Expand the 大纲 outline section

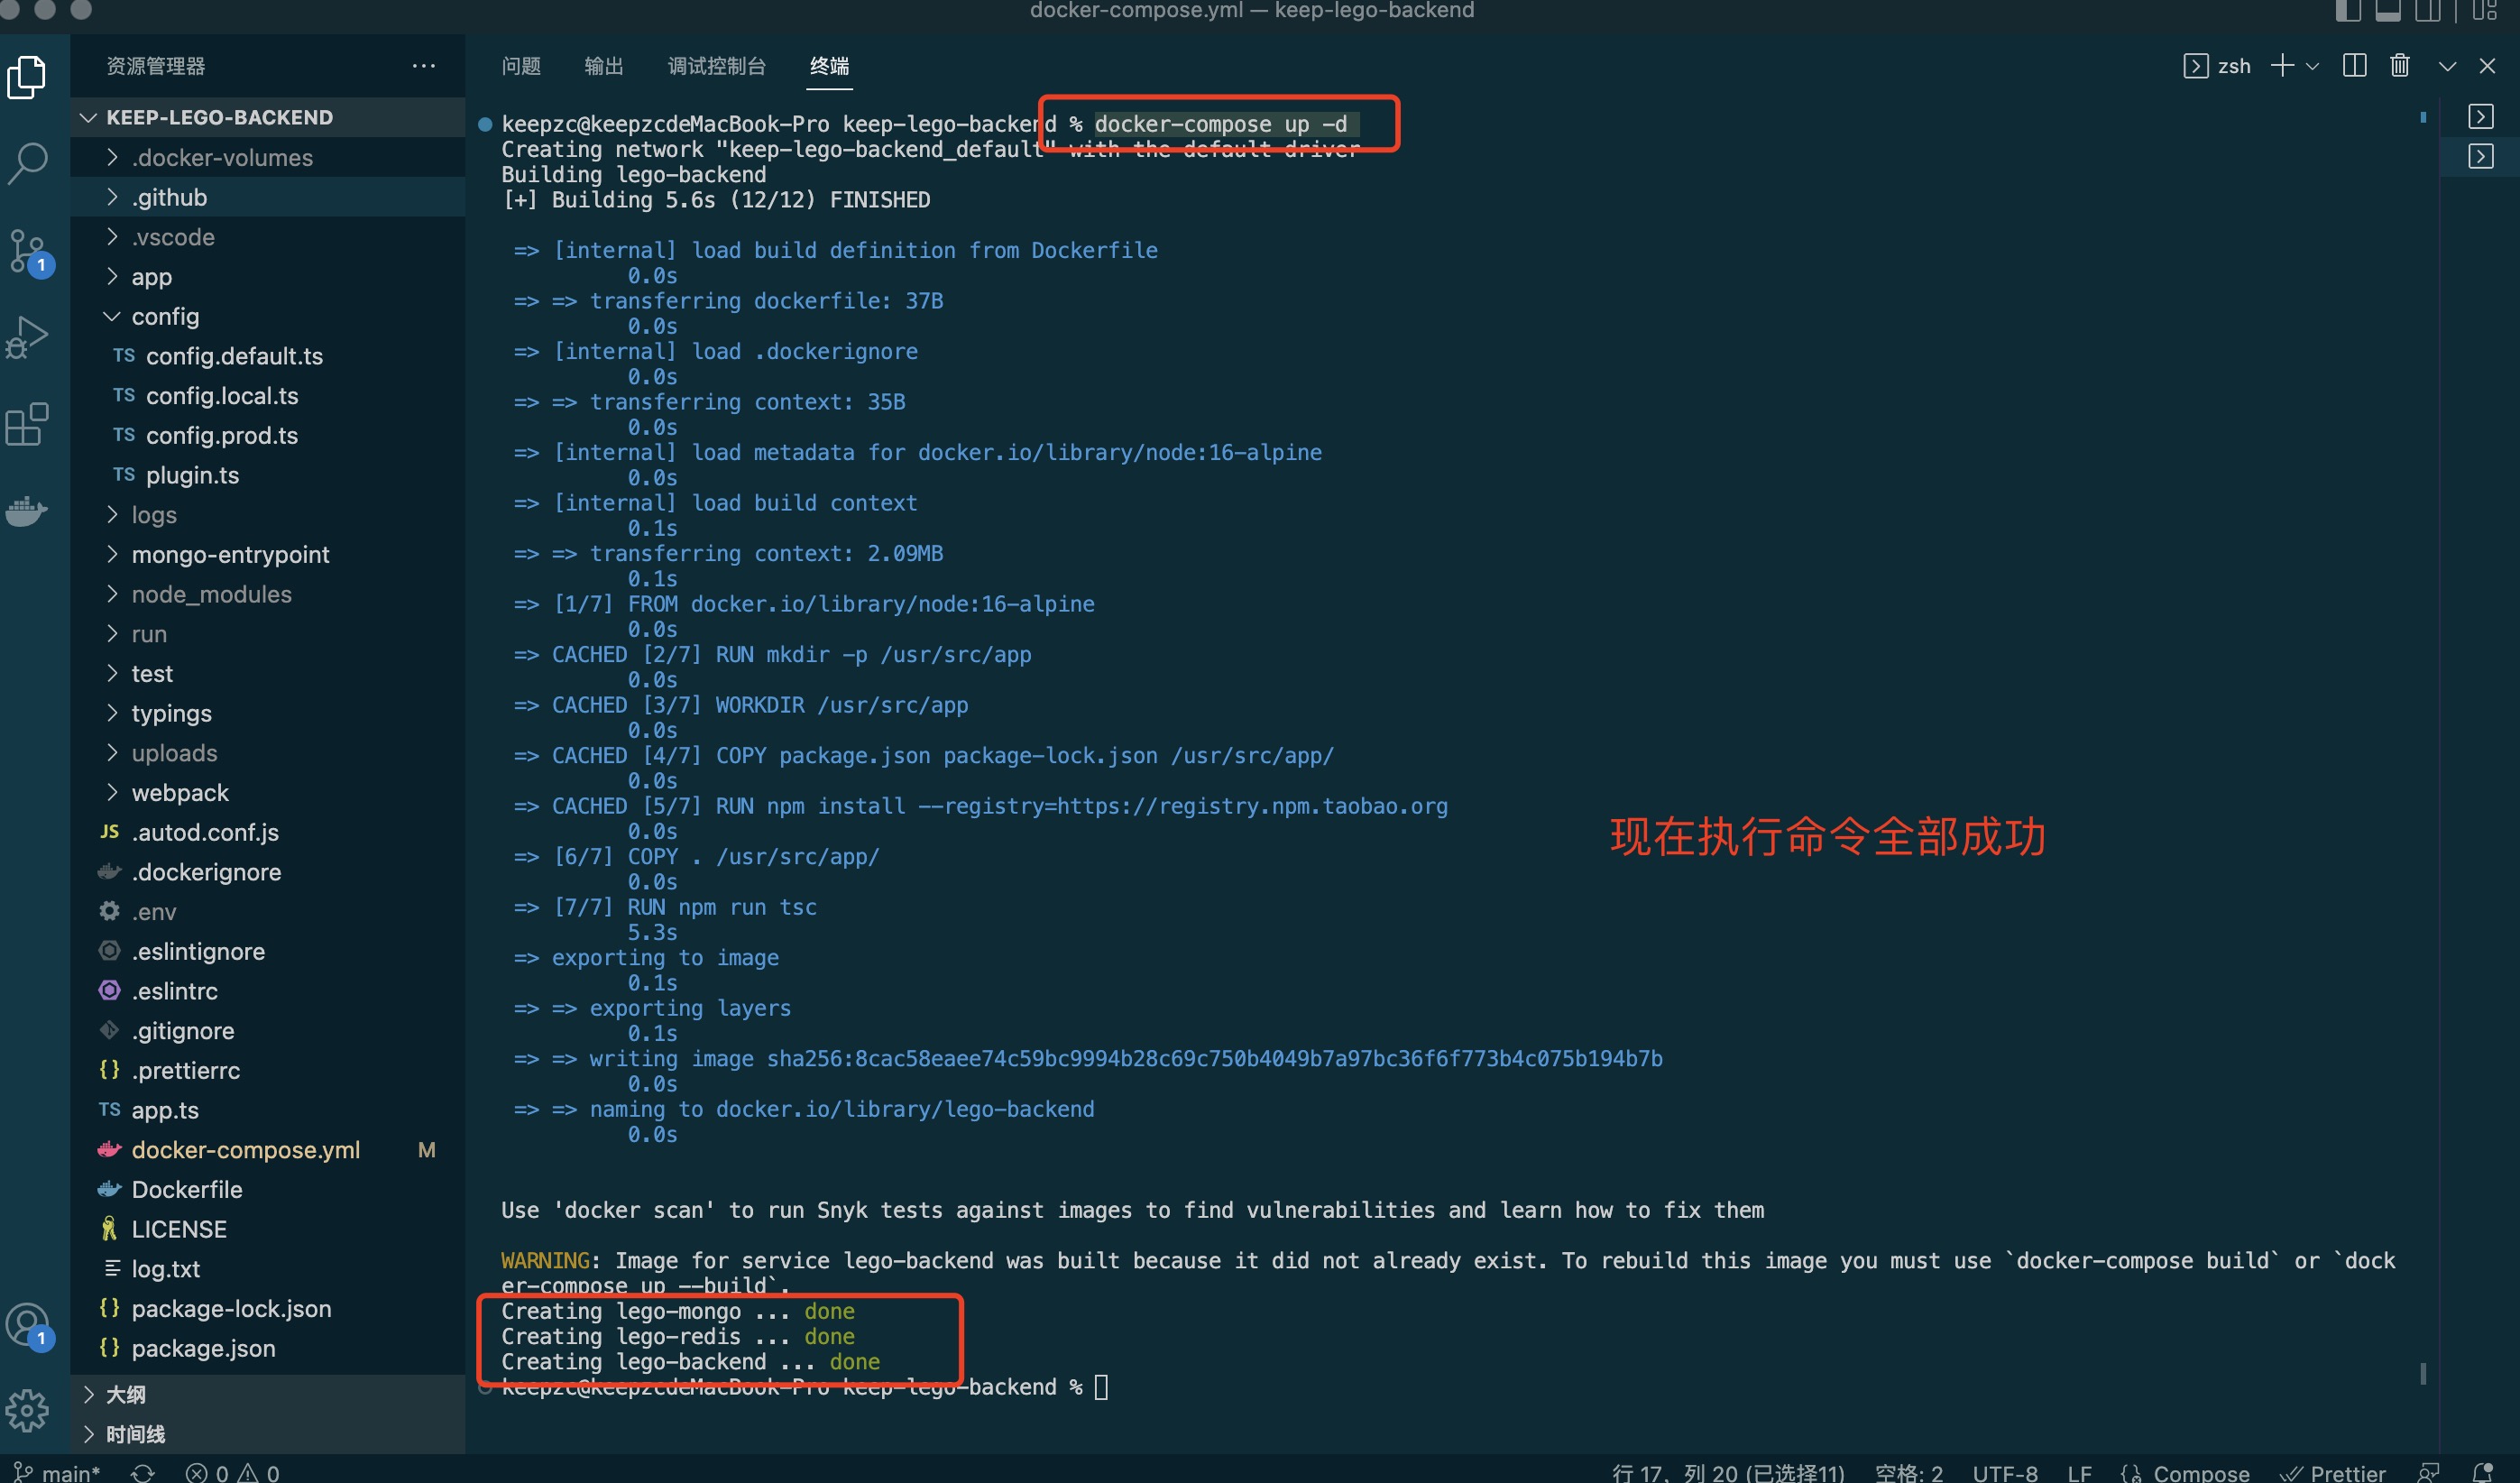268,1394
